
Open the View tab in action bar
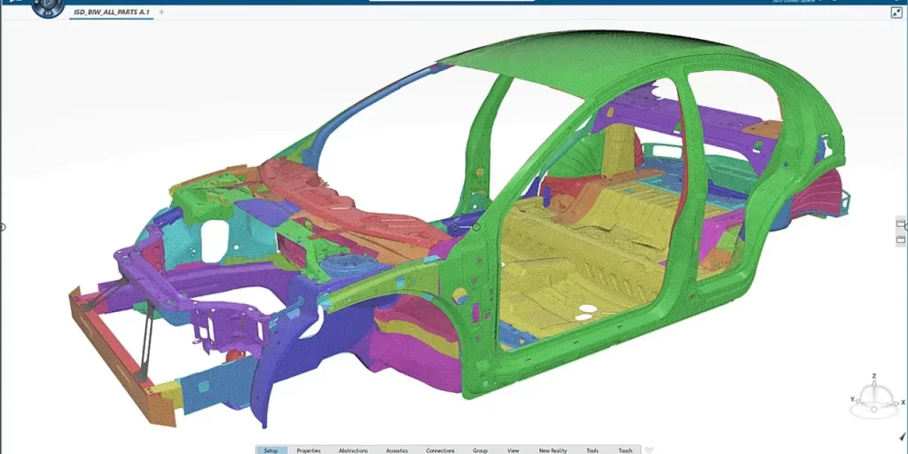point(513,450)
